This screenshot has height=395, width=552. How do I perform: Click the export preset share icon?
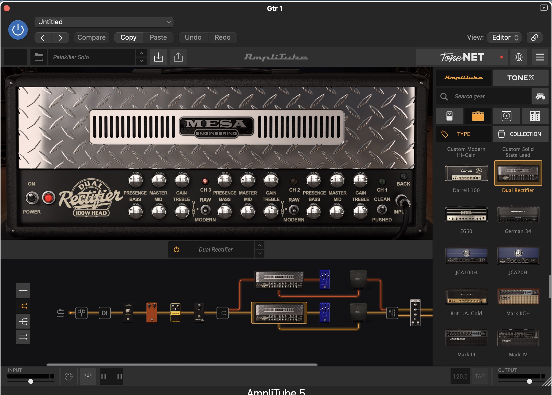[x=178, y=57]
